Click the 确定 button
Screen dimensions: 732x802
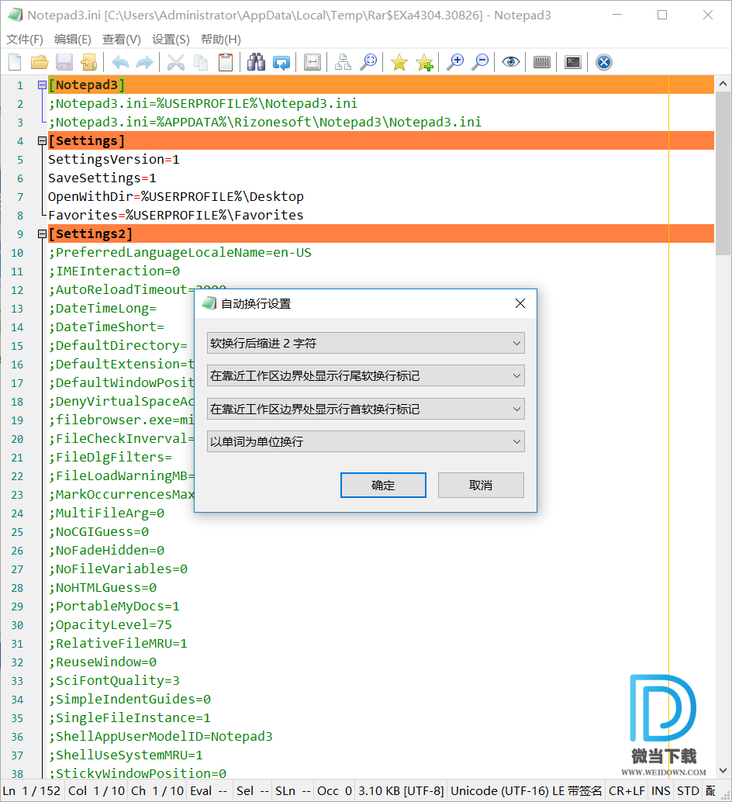click(x=383, y=486)
